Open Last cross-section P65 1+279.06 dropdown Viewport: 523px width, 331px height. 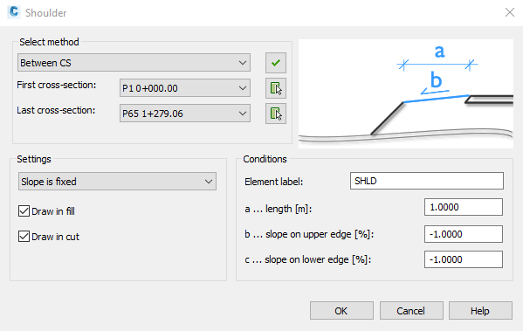click(185, 114)
